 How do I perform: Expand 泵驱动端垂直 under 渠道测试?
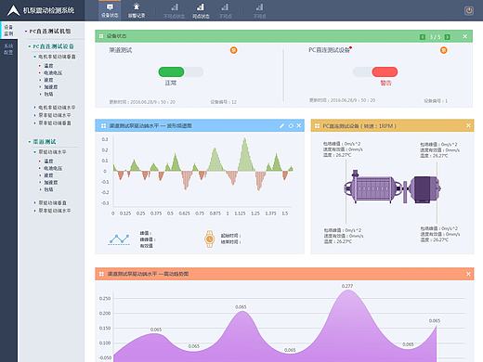tap(35, 202)
